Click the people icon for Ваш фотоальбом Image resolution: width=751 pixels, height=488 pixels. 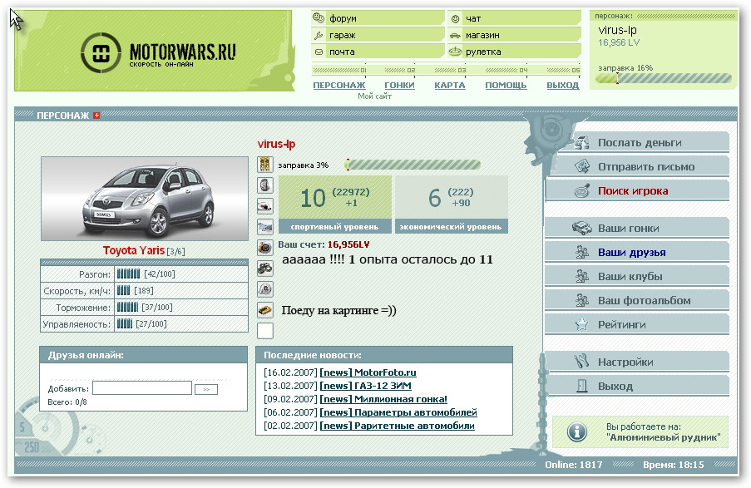coord(582,300)
